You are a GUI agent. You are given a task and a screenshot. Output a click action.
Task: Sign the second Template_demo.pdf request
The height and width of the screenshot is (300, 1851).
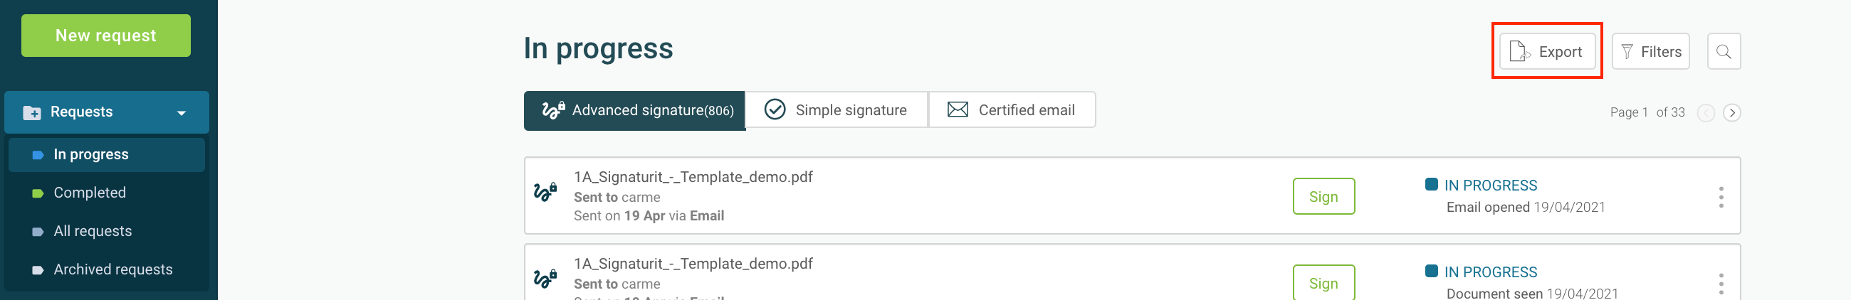pos(1323,283)
